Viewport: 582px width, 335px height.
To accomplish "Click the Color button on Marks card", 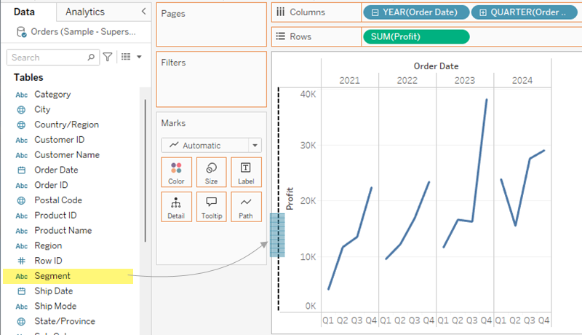I will (176, 172).
